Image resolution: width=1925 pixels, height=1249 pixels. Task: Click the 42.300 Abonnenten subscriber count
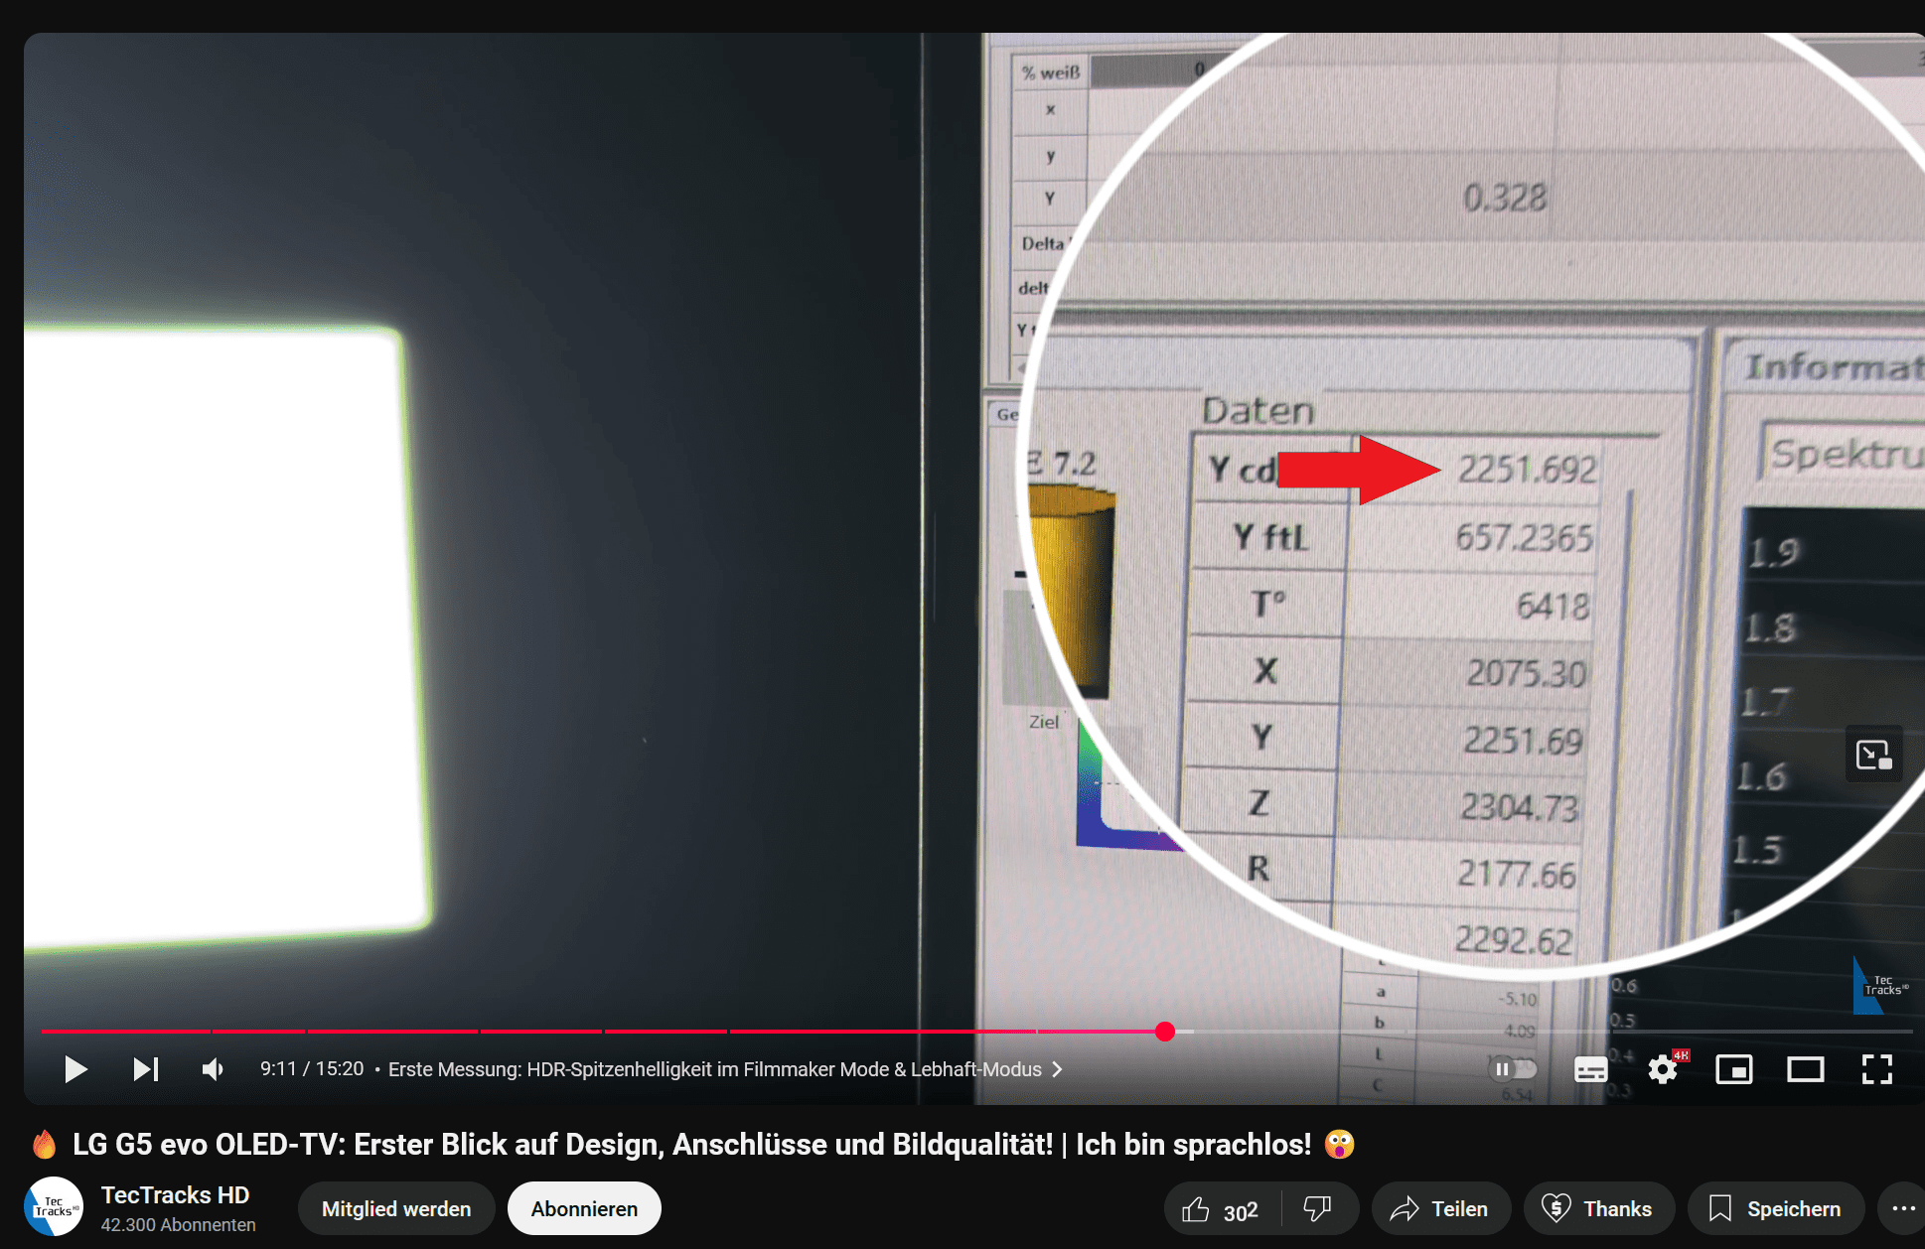click(178, 1225)
